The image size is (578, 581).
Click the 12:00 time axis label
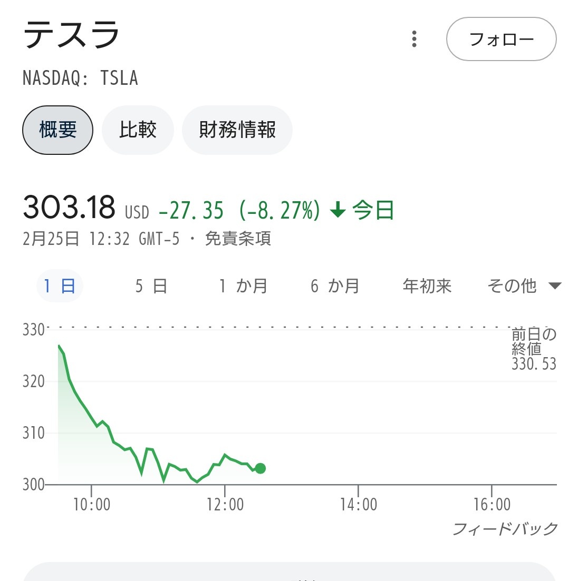click(x=225, y=505)
